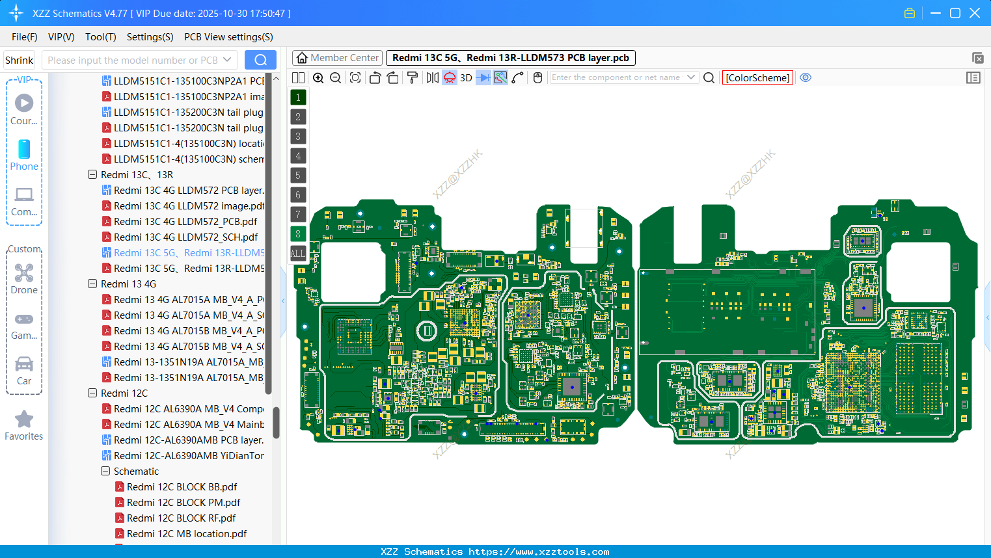991x558 pixels.
Task: Toggle the lamp highlight mode icon
Action: tap(448, 77)
